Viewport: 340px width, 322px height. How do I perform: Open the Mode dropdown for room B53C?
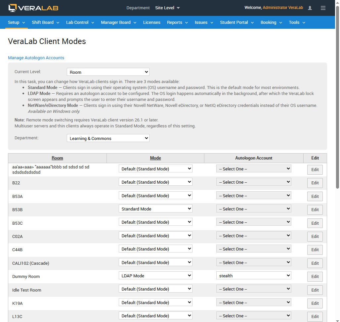155,222
